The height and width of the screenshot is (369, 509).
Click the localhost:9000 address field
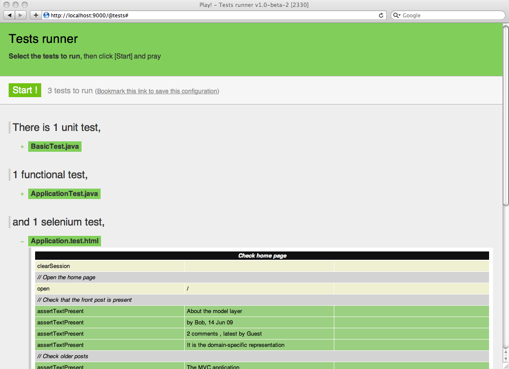[x=208, y=16]
